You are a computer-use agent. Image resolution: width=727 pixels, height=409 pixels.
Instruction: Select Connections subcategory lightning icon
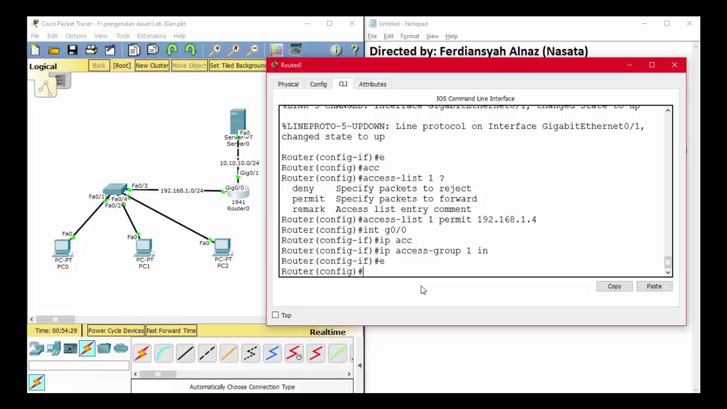tap(37, 382)
